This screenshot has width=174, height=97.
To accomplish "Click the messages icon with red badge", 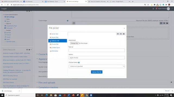I will pos(156,8).
